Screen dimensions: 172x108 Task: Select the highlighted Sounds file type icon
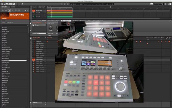click(9, 10)
